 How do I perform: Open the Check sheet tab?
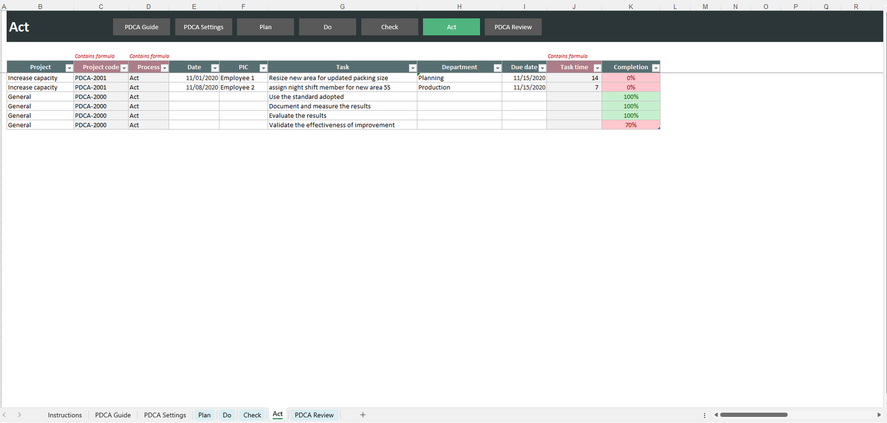pos(252,415)
